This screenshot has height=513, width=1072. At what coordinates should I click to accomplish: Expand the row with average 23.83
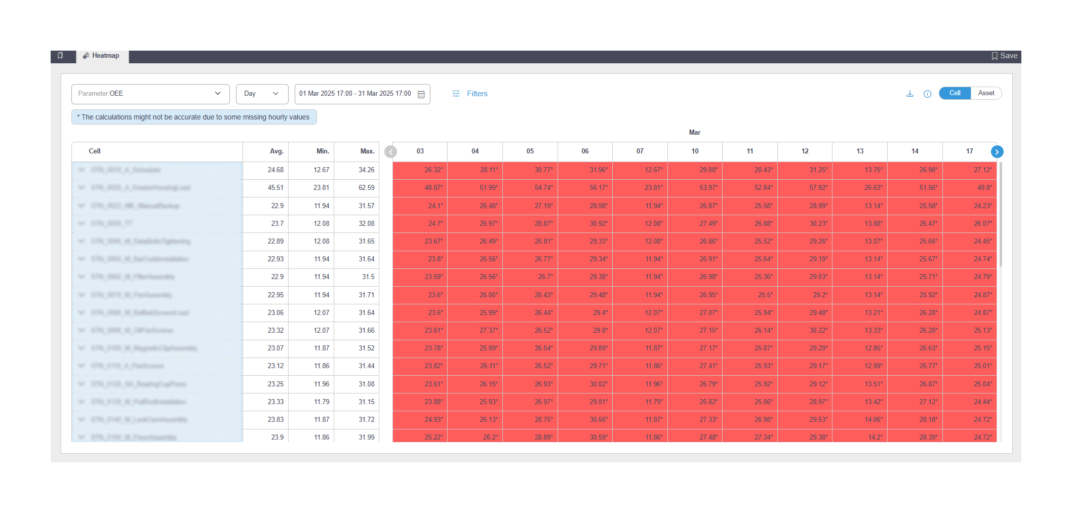coord(81,419)
